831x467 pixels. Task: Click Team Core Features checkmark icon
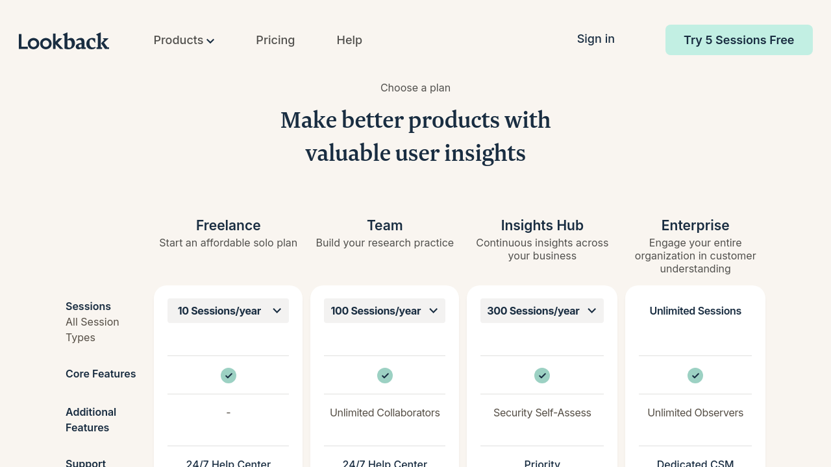[x=385, y=376]
